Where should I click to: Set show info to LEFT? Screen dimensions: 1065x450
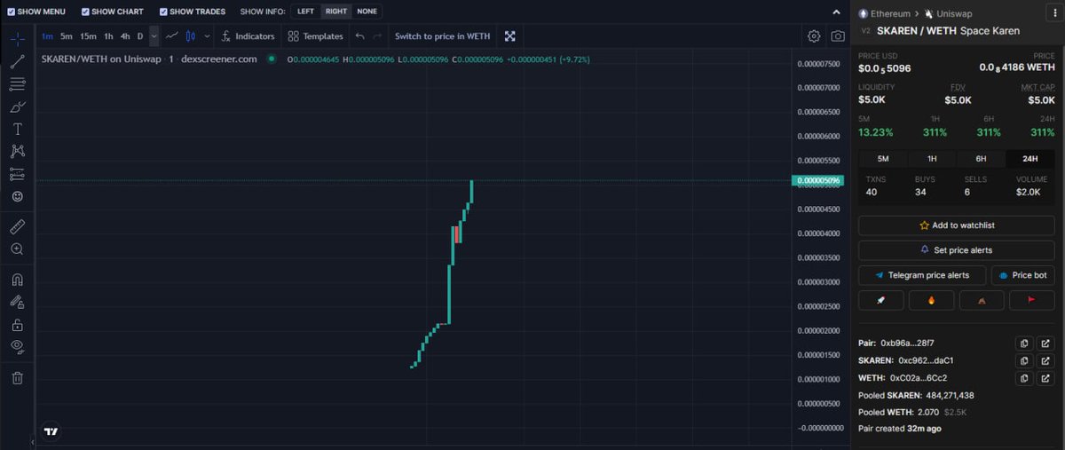[x=305, y=12]
